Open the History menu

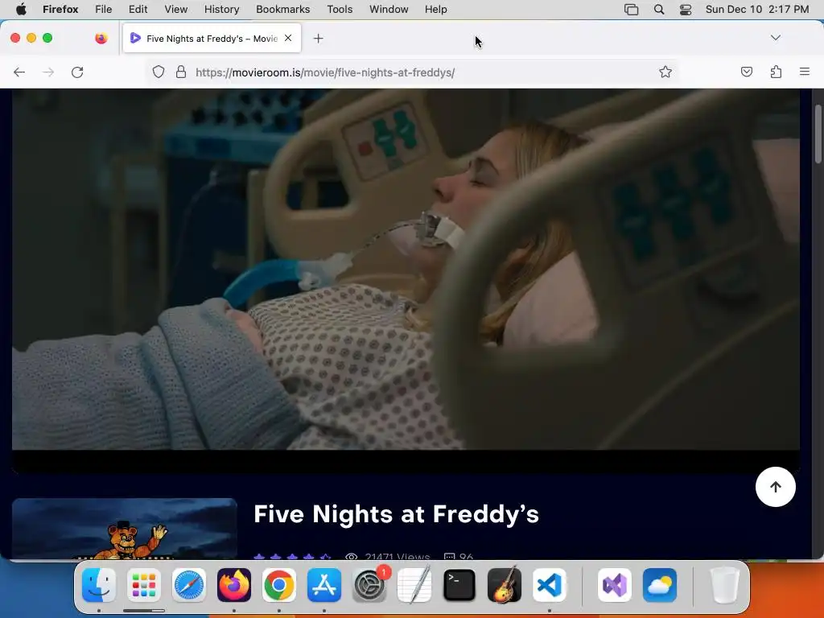pos(221,9)
